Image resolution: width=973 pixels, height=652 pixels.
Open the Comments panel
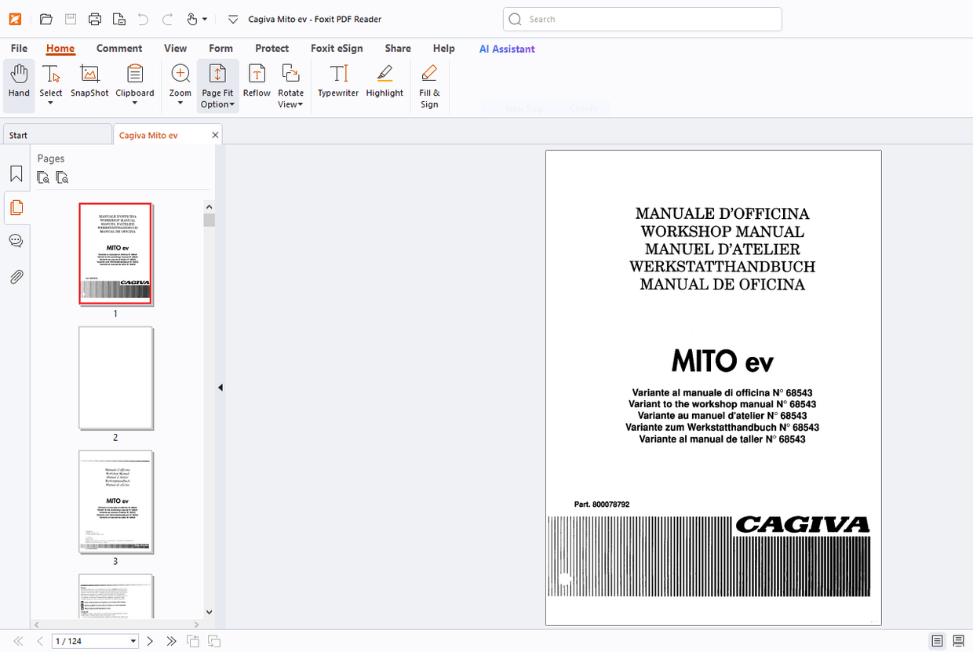(16, 240)
